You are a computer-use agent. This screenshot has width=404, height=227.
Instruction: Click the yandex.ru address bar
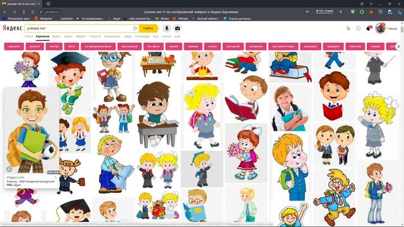point(50,12)
